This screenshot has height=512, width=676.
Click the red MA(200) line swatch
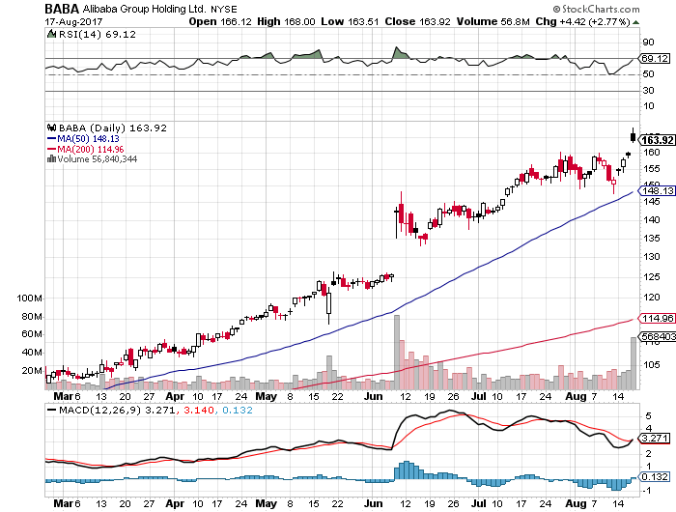pos(51,149)
